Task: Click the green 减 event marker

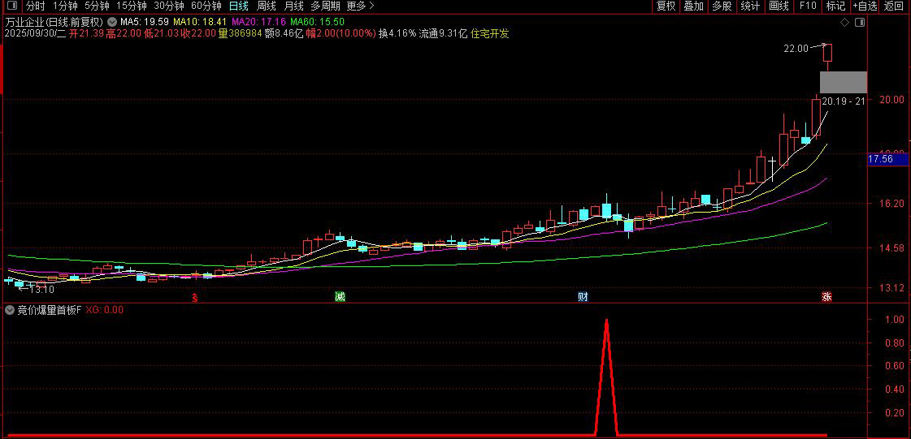Action: coord(340,297)
